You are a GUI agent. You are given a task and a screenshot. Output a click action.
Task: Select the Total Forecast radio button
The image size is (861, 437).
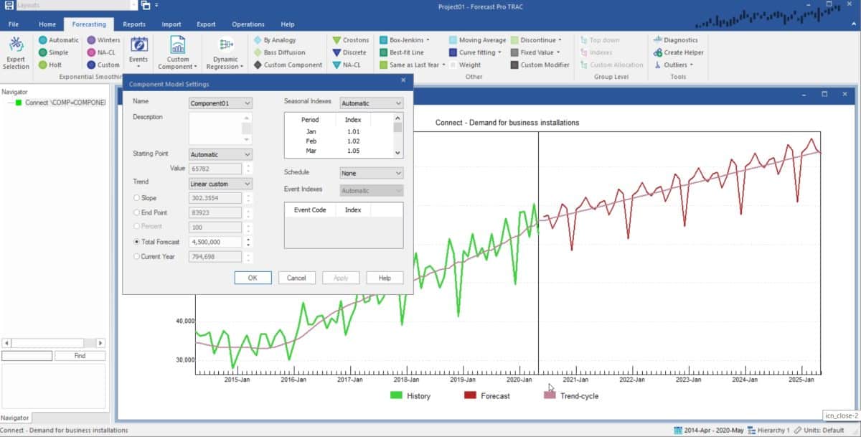point(137,242)
